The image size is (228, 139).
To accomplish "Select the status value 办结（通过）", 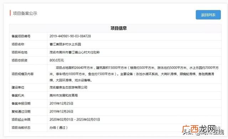I will 58,128.
